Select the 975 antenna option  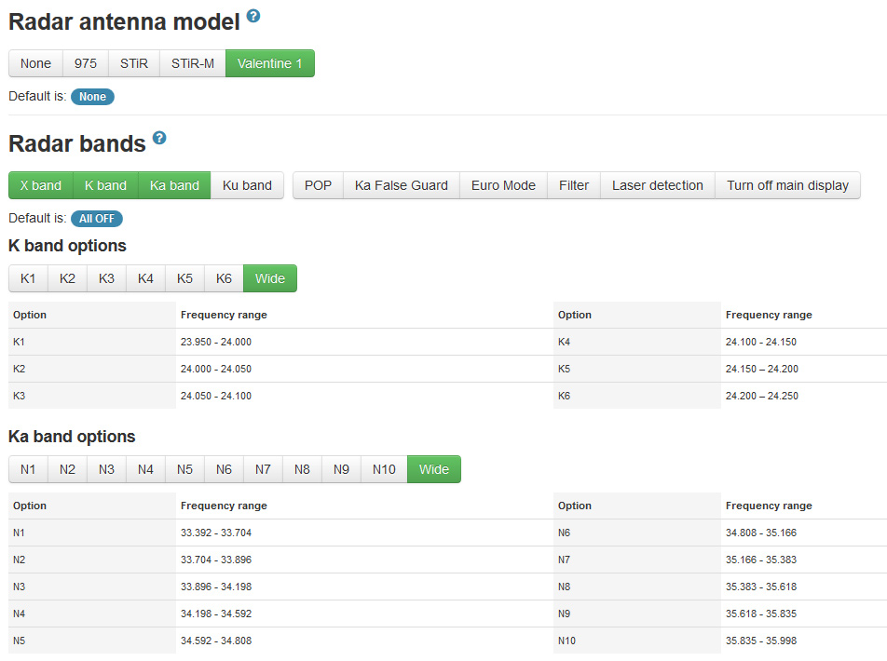coord(86,63)
